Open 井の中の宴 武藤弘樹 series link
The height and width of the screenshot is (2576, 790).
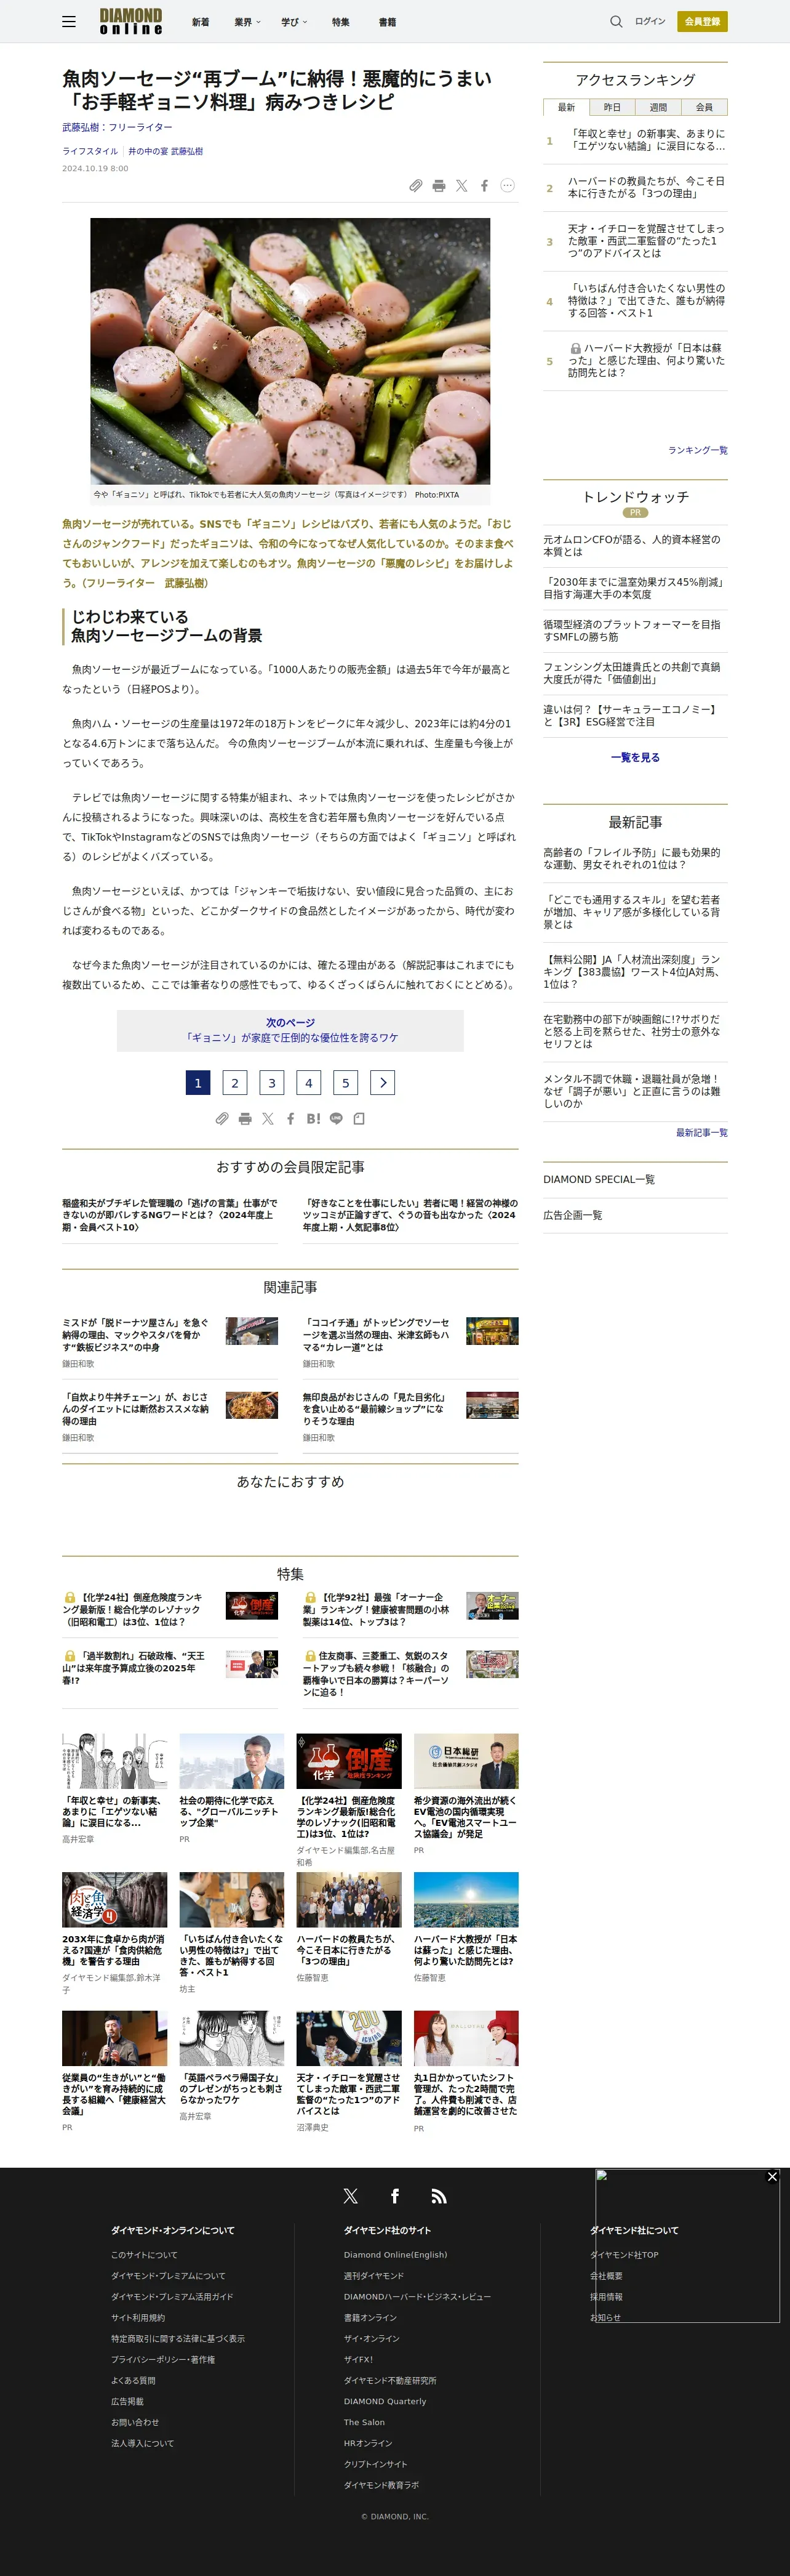click(x=166, y=151)
